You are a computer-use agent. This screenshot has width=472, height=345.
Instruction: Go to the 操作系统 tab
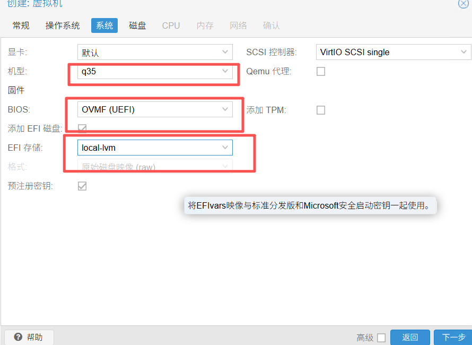[x=63, y=25]
